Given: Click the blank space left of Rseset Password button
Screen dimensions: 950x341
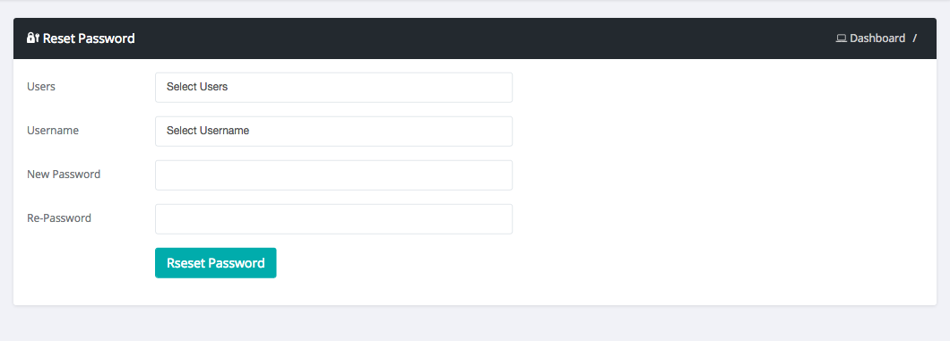Looking at the screenshot, I should point(85,263).
